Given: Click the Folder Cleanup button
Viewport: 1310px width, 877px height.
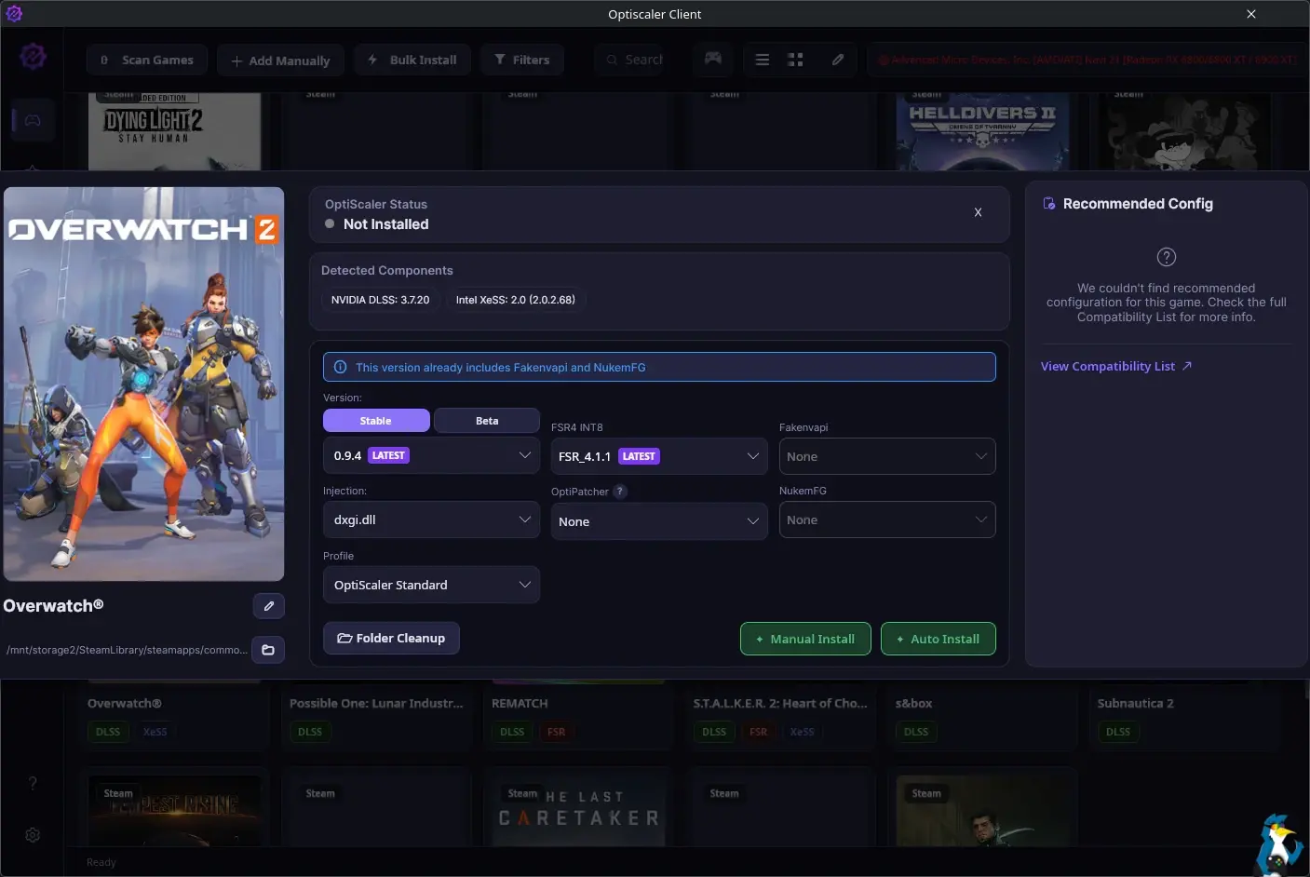Looking at the screenshot, I should [x=391, y=638].
